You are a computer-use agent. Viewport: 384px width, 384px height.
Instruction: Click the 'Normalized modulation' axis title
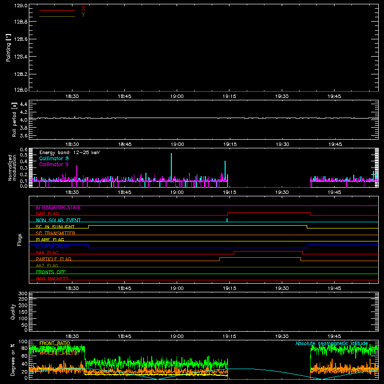click(x=12, y=168)
